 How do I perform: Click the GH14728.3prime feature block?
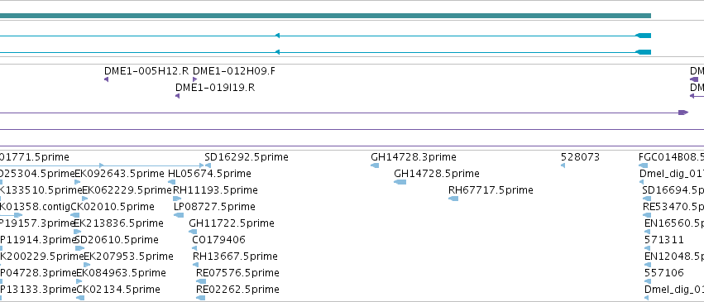point(375,165)
